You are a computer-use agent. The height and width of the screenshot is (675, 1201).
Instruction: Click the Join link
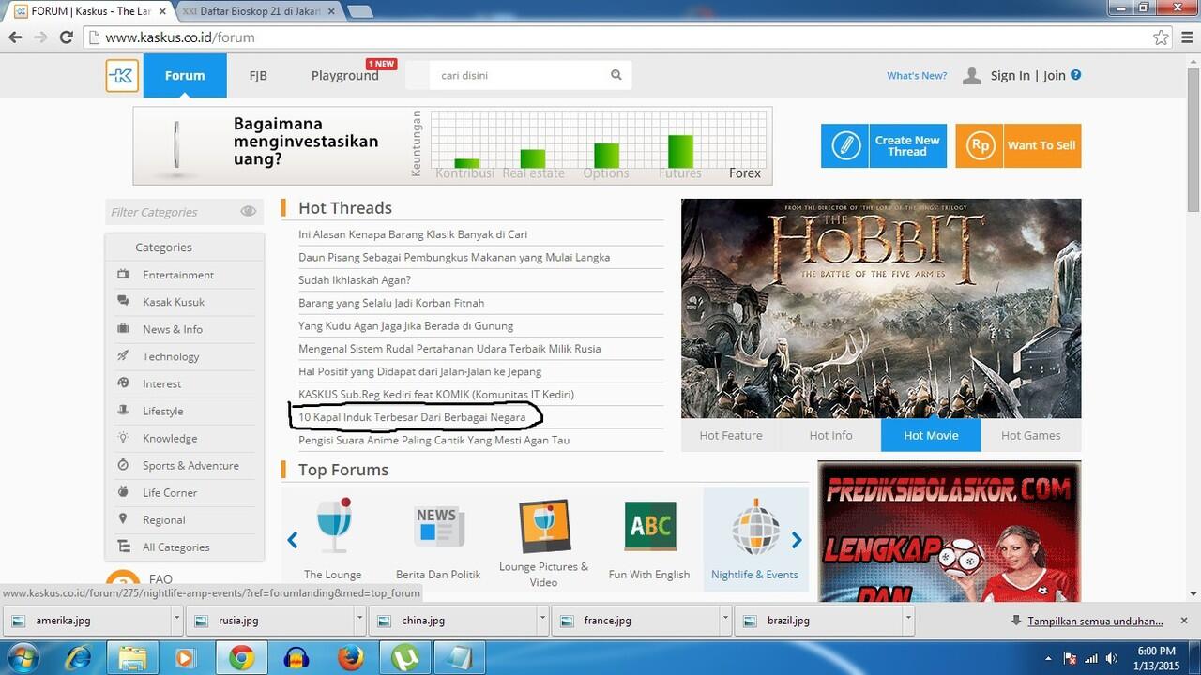click(x=1054, y=76)
